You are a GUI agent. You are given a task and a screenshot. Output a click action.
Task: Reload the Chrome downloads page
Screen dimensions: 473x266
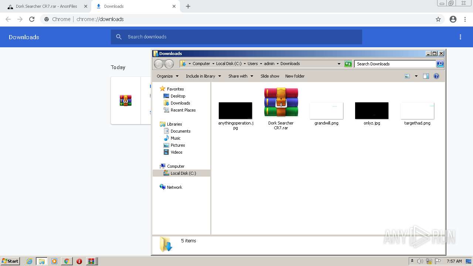pos(32,19)
